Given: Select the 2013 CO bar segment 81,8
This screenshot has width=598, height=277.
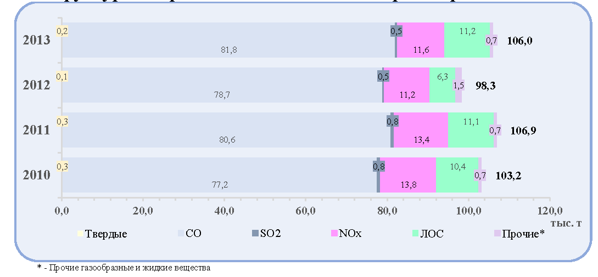Looking at the screenshot, I should coord(229,40).
